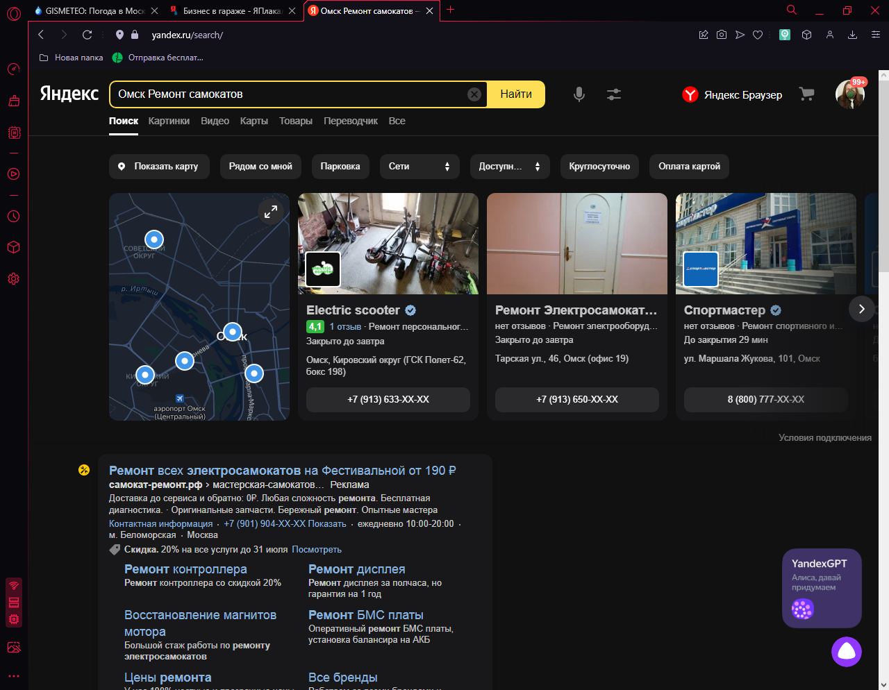Expand the 'Сети' filter dropdown
This screenshot has height=690, width=889.
(x=419, y=167)
